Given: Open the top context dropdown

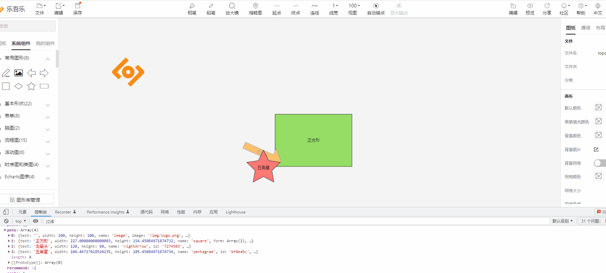Looking at the screenshot, I should 21,221.
